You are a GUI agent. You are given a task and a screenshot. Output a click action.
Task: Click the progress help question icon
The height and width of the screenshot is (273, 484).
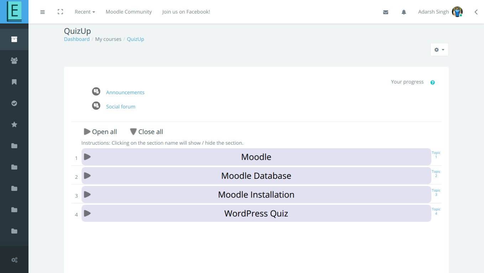[432, 82]
